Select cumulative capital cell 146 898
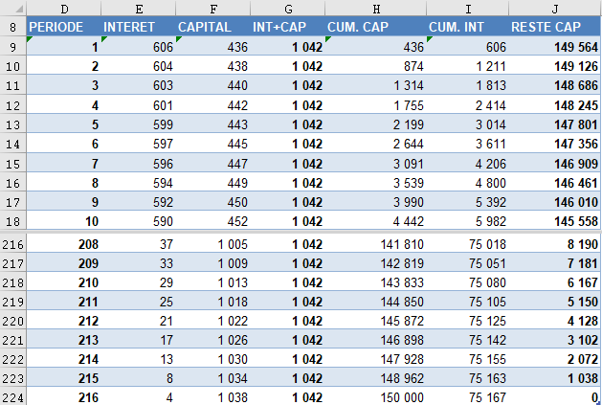The height and width of the screenshot is (405, 602). click(375, 340)
